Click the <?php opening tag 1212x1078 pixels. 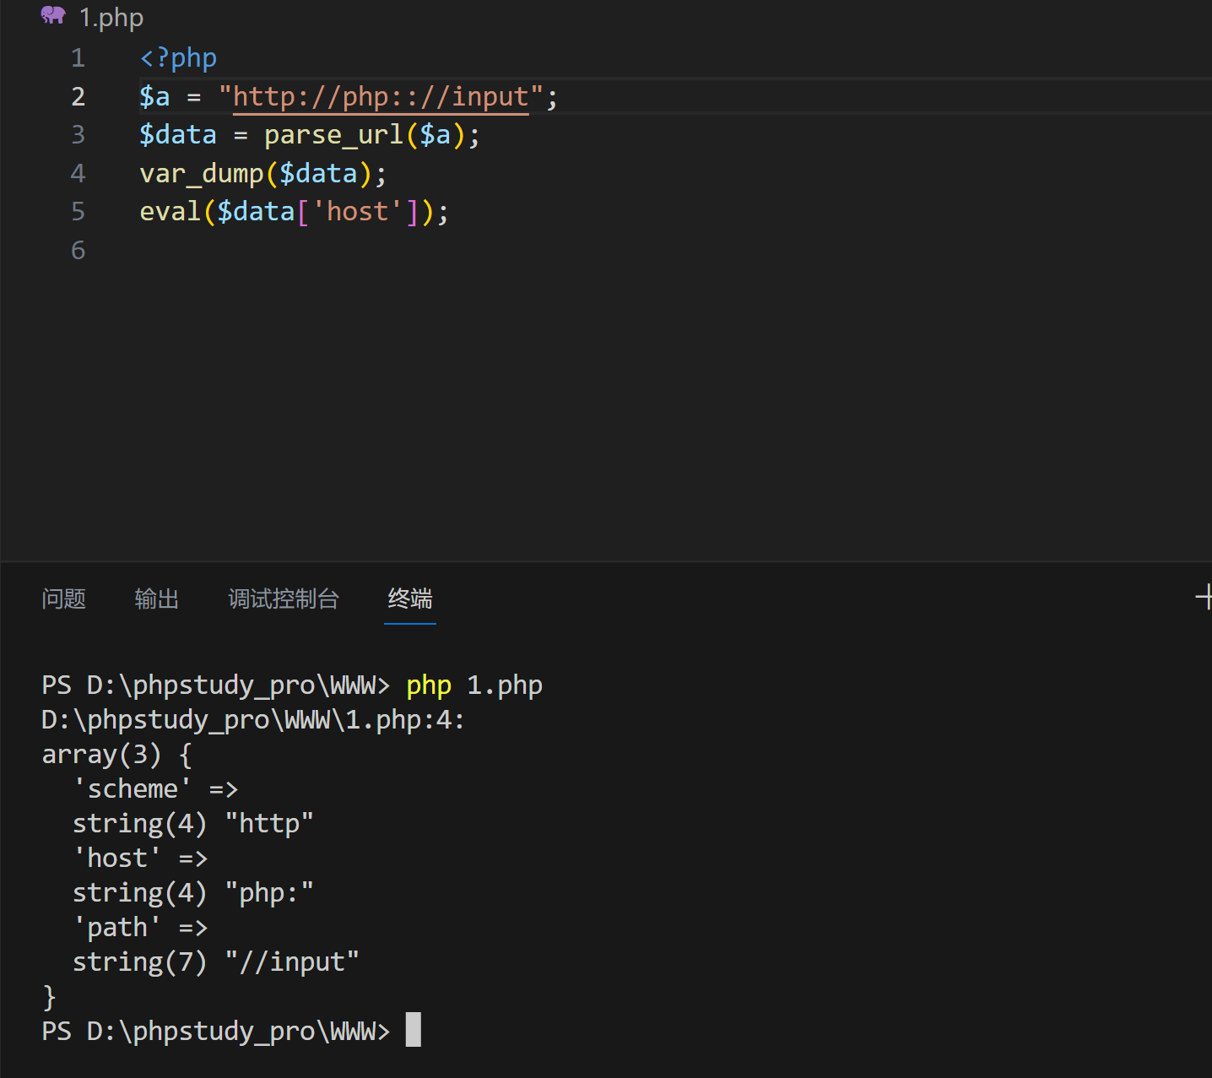(x=178, y=58)
